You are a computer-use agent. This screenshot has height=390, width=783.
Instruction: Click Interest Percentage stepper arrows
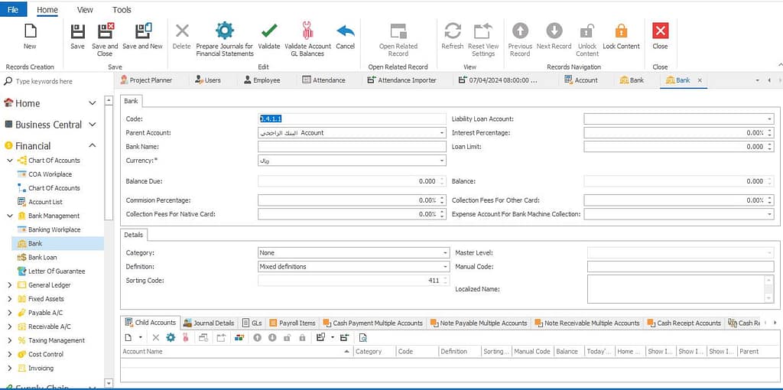(x=769, y=133)
